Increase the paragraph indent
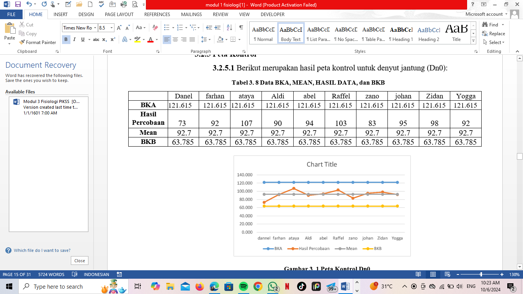The height and width of the screenshot is (294, 523). click(x=218, y=28)
